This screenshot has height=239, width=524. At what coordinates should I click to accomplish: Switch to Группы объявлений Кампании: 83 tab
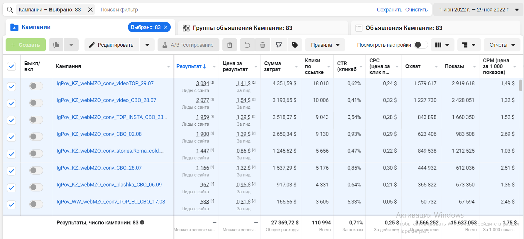pyautogui.click(x=263, y=28)
